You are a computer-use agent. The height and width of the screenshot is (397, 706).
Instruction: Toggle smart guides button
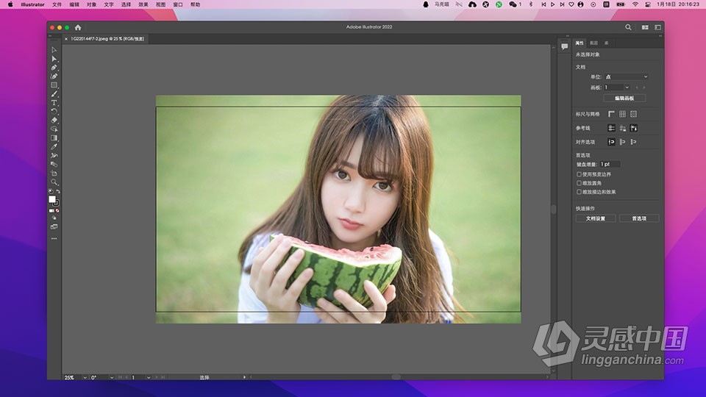pyautogui.click(x=633, y=128)
